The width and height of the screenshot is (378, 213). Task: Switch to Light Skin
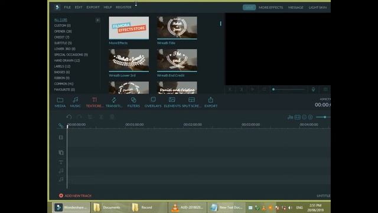point(318,8)
